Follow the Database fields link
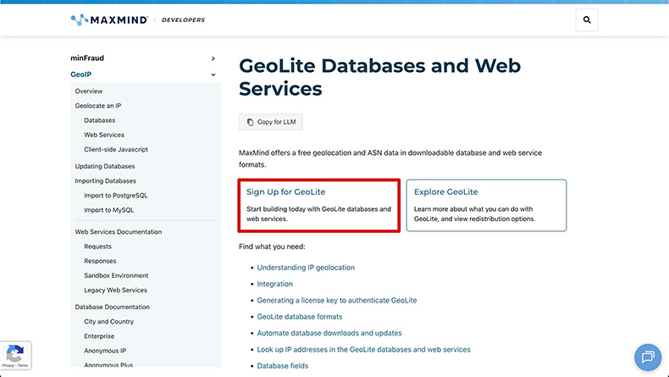The width and height of the screenshot is (669, 377). (283, 366)
